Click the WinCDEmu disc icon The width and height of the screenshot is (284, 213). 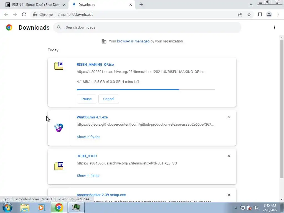click(x=59, y=128)
